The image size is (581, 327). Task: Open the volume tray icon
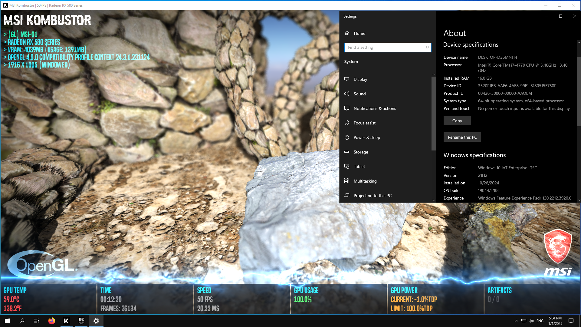coord(531,321)
